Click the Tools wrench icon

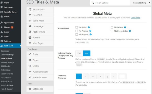click(2, 36)
